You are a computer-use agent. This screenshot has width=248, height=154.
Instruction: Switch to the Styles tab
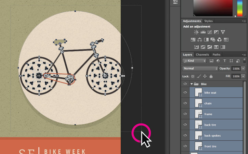click(208, 21)
